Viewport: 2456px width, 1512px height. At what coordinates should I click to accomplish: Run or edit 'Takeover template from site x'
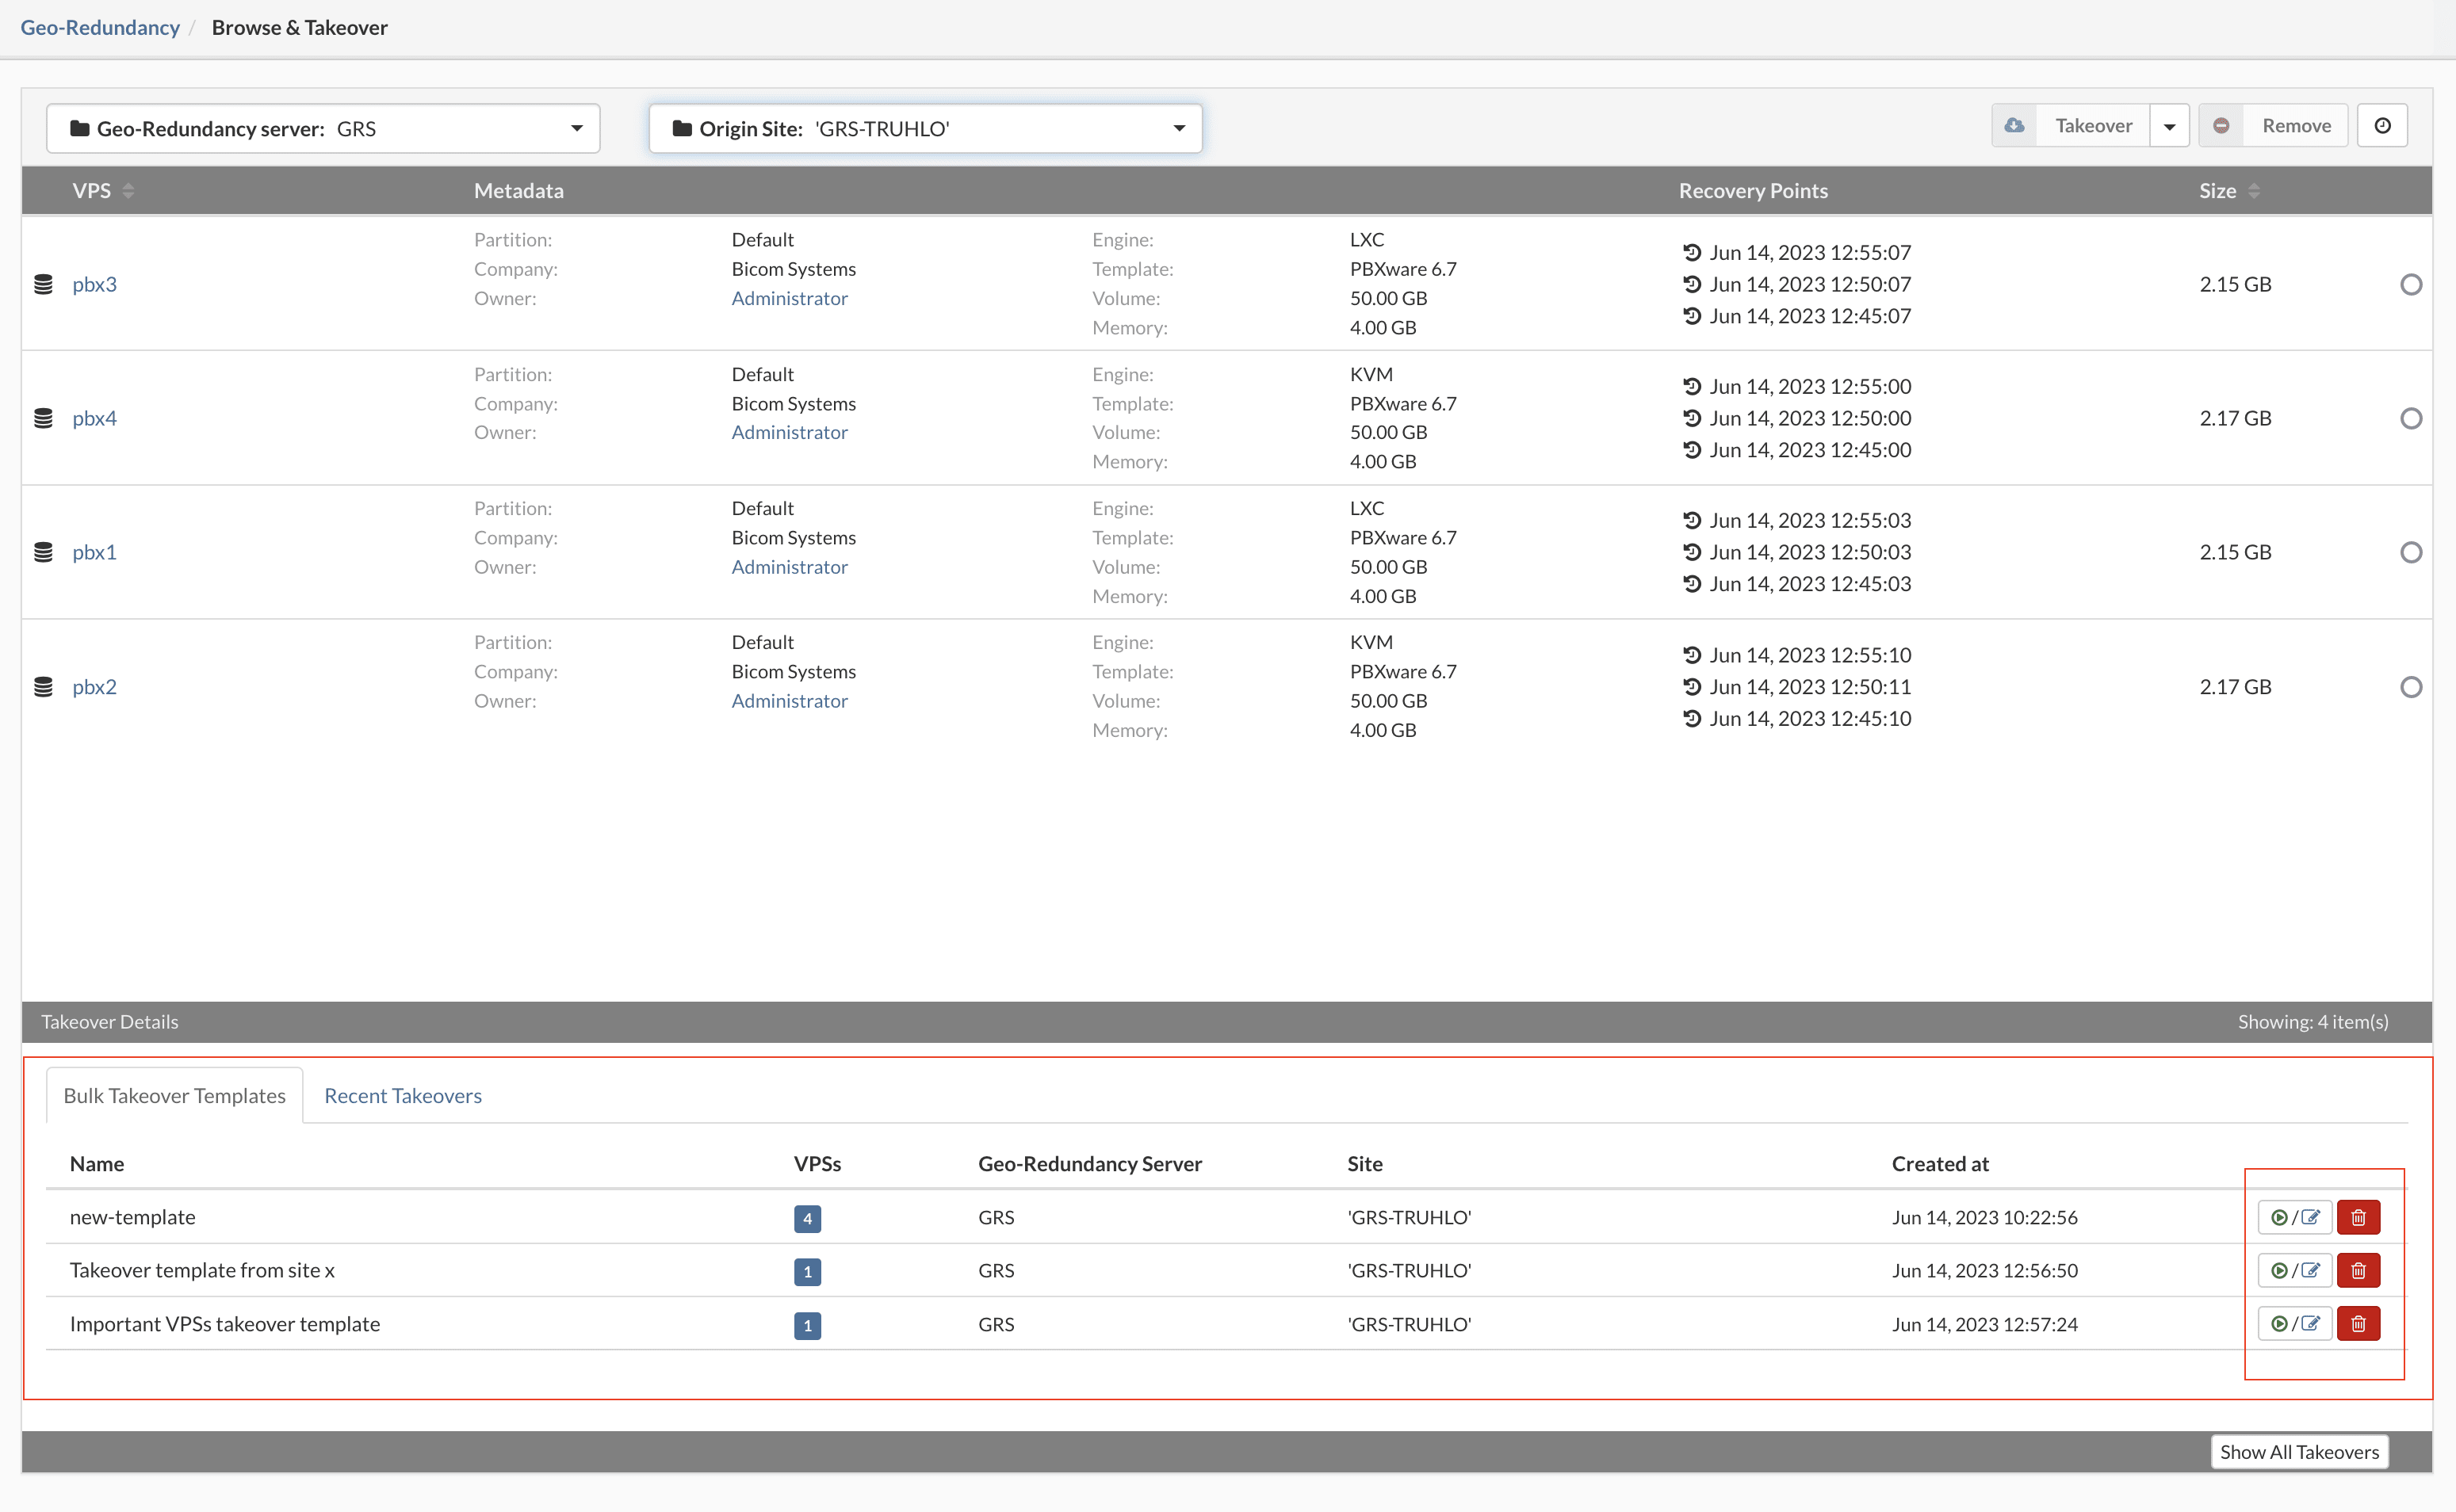point(2294,1271)
